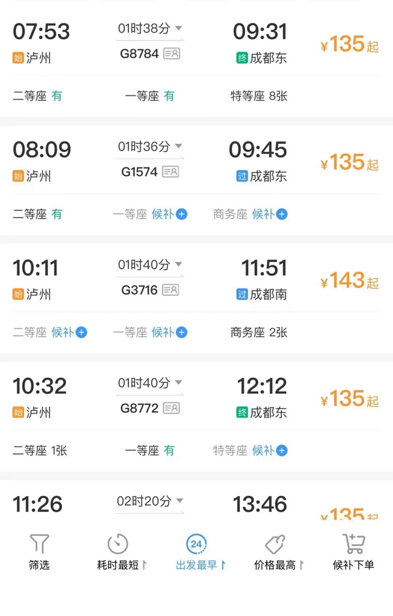Open the 筛选 filter funnel icon
This screenshot has height=616, width=393.
click(39, 543)
